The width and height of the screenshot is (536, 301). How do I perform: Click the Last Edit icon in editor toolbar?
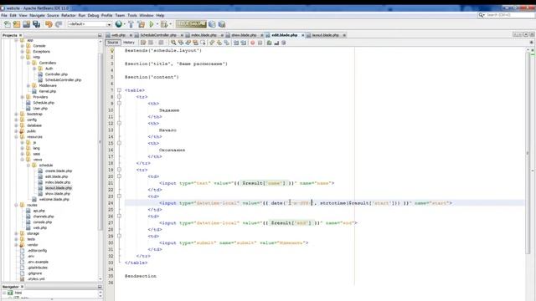143,43
